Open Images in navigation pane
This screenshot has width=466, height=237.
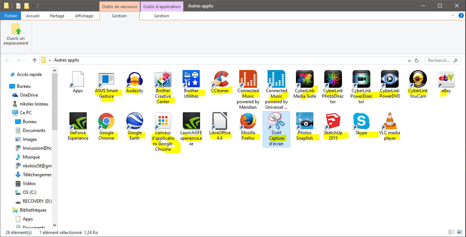pyautogui.click(x=30, y=139)
